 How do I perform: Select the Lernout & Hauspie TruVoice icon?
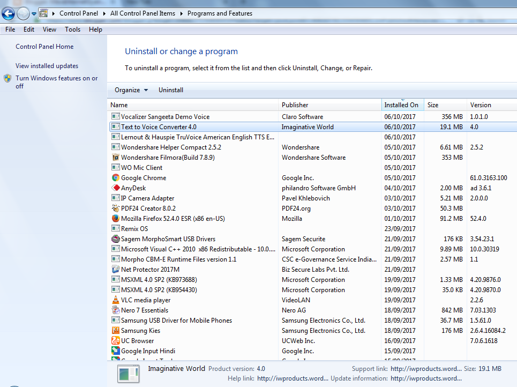[115, 137]
